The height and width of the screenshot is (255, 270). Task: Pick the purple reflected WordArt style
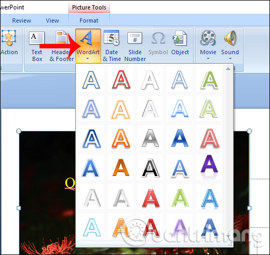pyautogui.click(x=209, y=167)
